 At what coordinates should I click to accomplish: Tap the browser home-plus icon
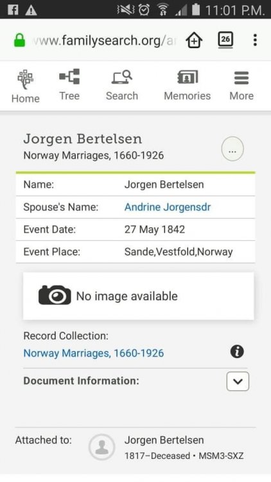[194, 40]
